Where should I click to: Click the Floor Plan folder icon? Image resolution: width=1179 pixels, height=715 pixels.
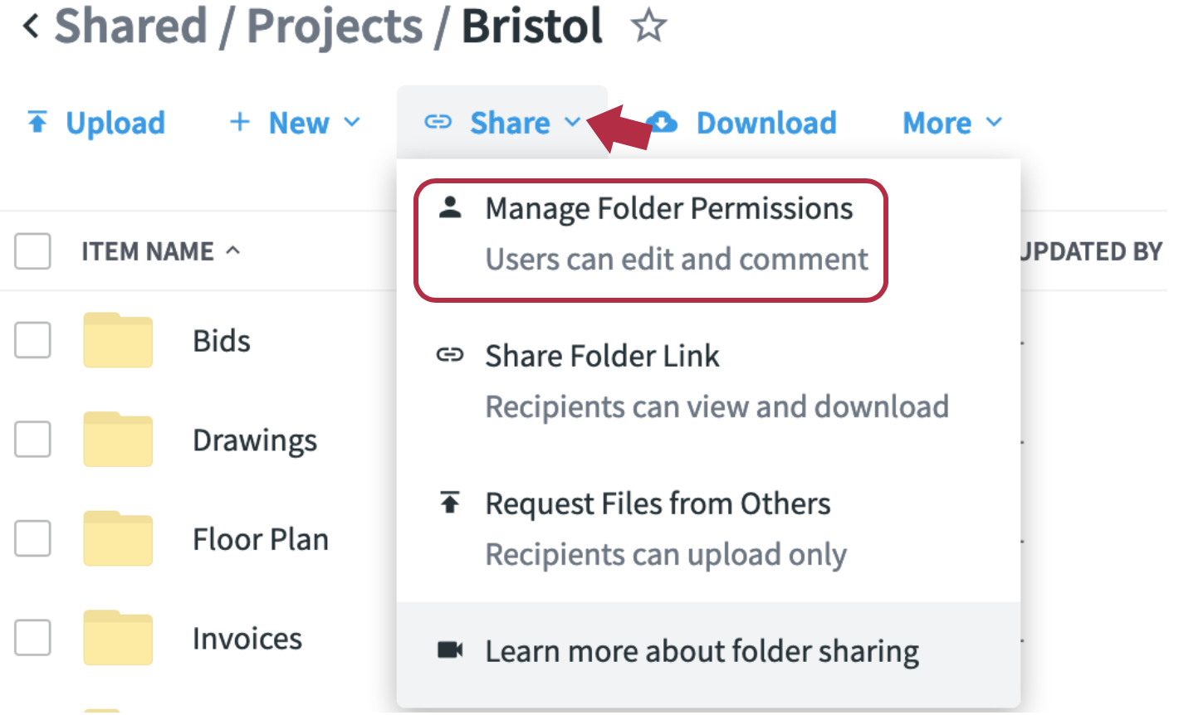[118, 539]
